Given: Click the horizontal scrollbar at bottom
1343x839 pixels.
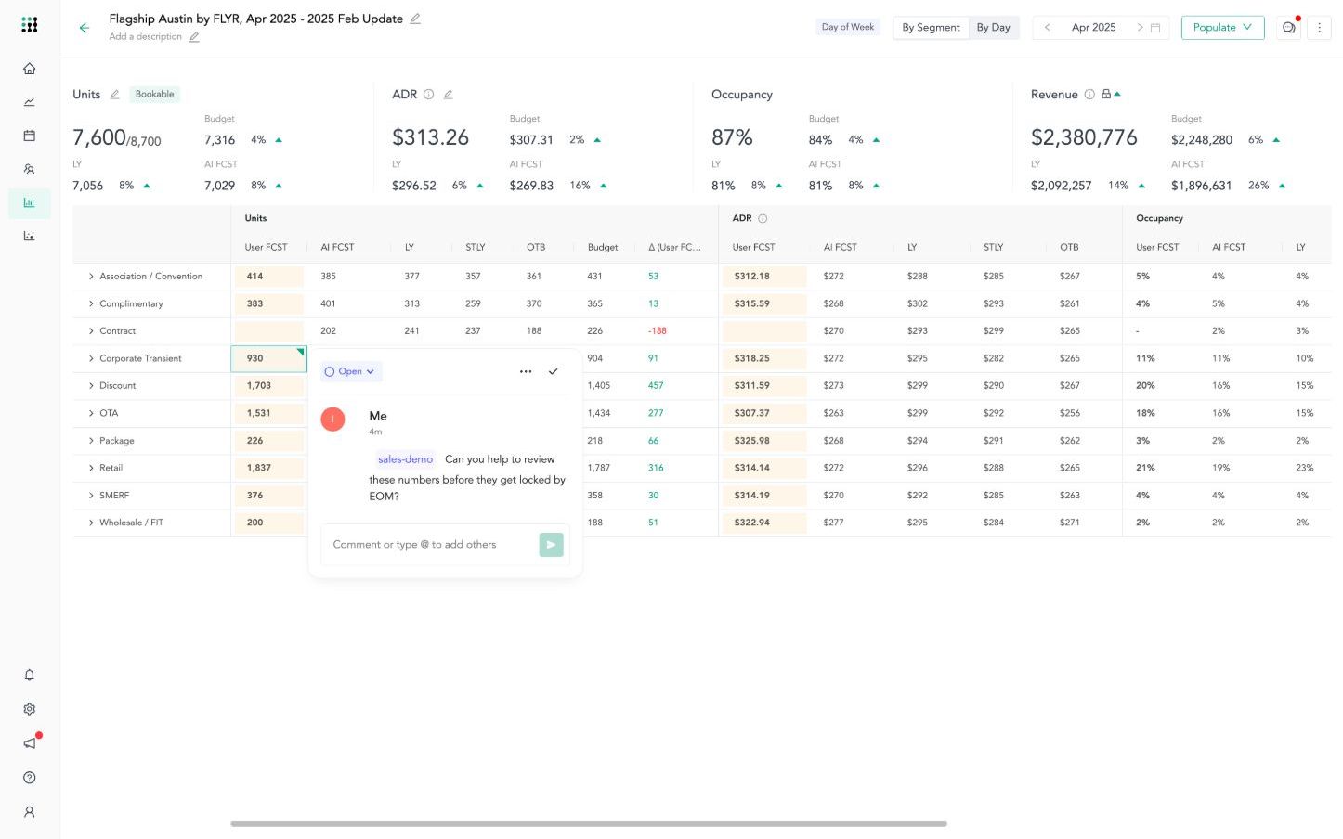Looking at the screenshot, I should [588, 823].
